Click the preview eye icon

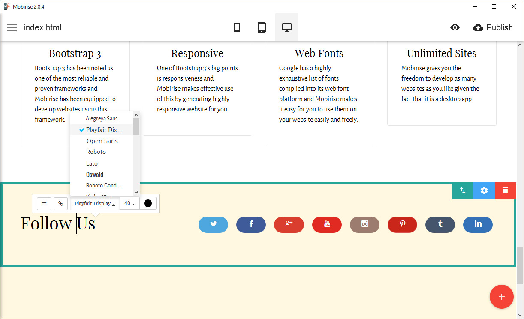click(x=455, y=27)
